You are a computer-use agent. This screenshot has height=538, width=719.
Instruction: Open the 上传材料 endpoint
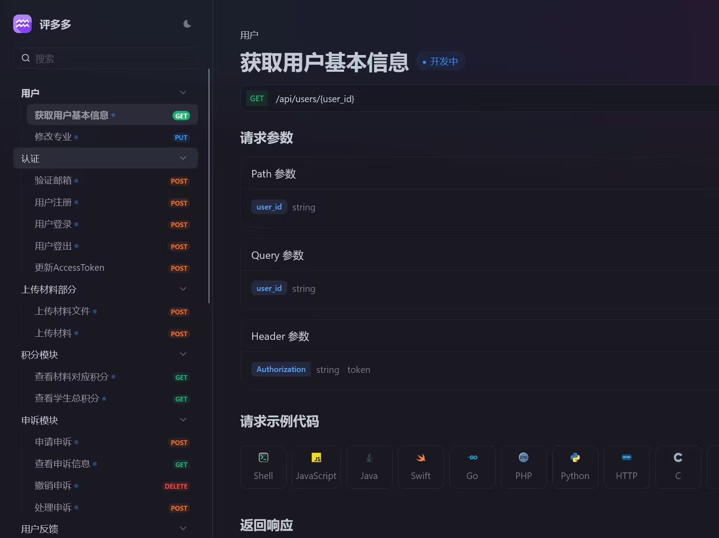tap(112, 333)
